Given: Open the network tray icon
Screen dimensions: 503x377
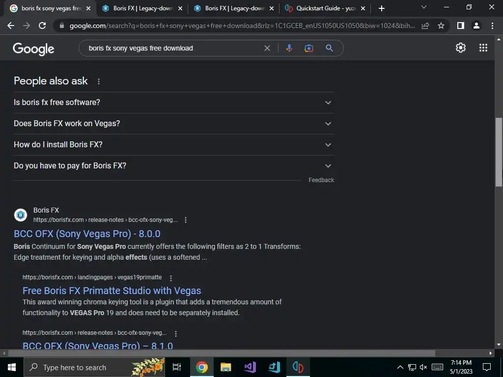Looking at the screenshot, I should tap(412, 367).
